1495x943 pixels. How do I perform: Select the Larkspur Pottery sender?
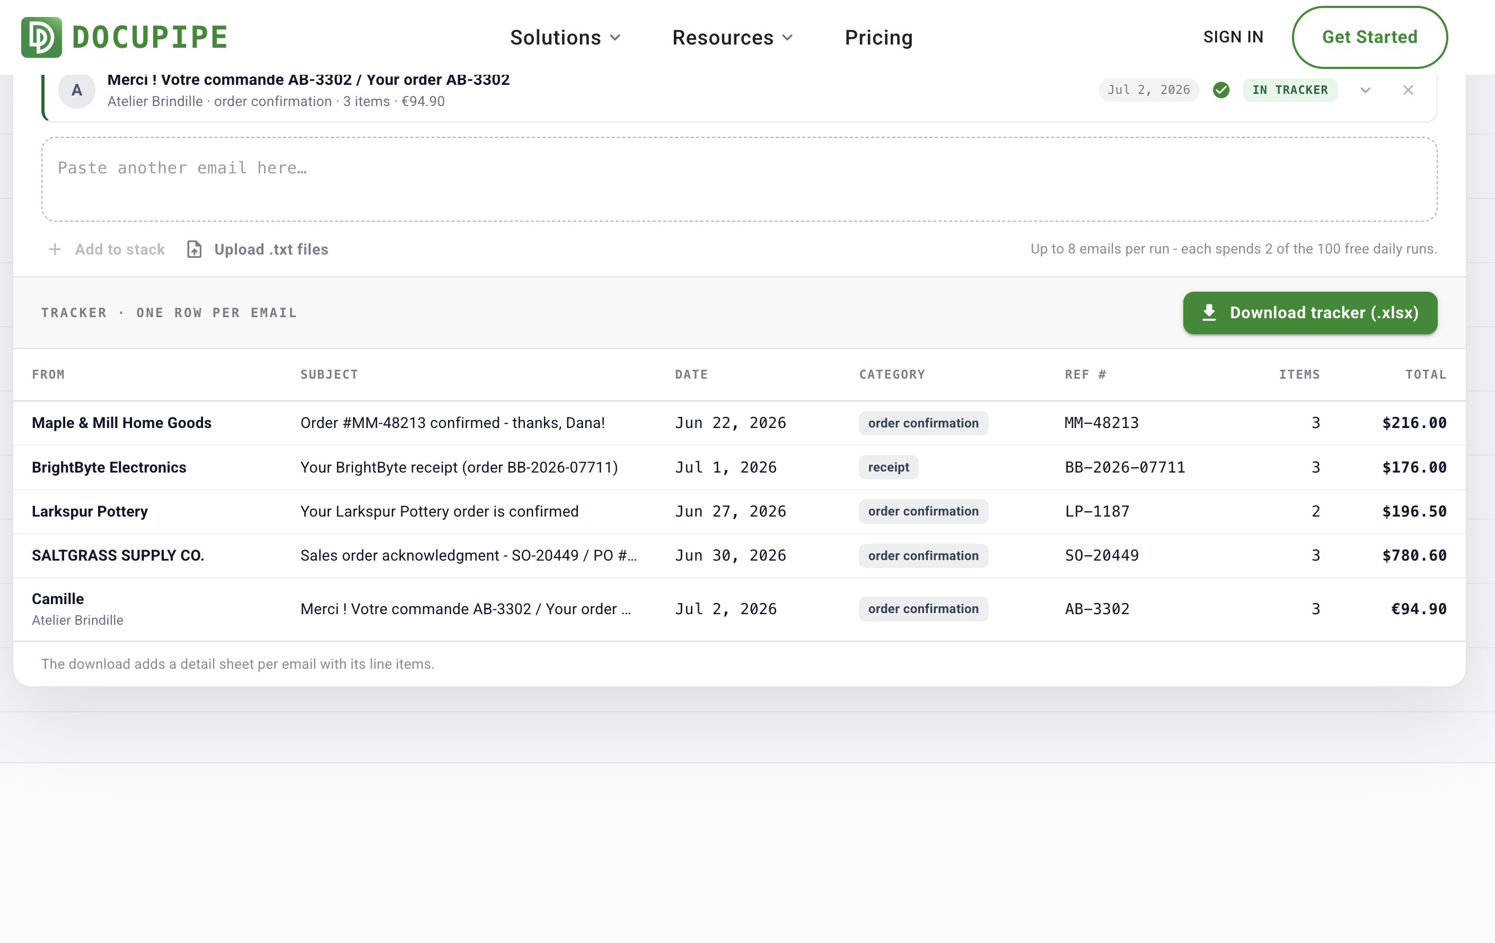click(90, 511)
